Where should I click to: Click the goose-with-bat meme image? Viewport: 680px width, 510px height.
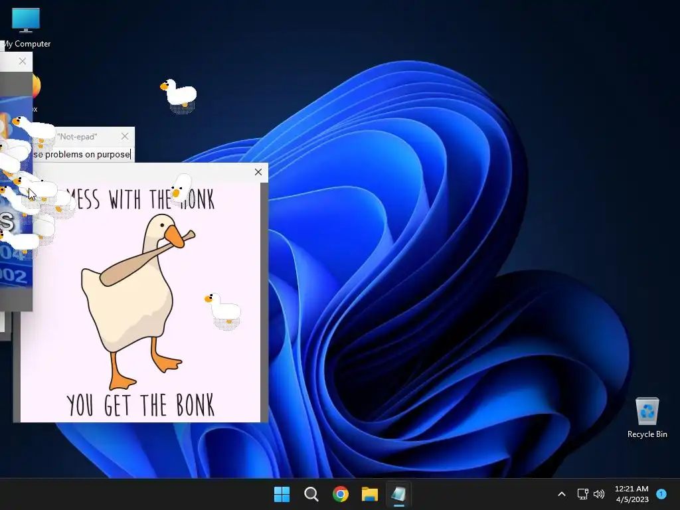[x=141, y=302]
